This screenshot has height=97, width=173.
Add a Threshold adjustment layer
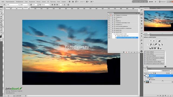pos(155,48)
